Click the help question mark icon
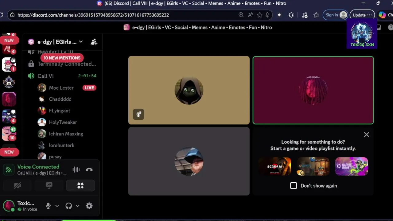 (391, 28)
